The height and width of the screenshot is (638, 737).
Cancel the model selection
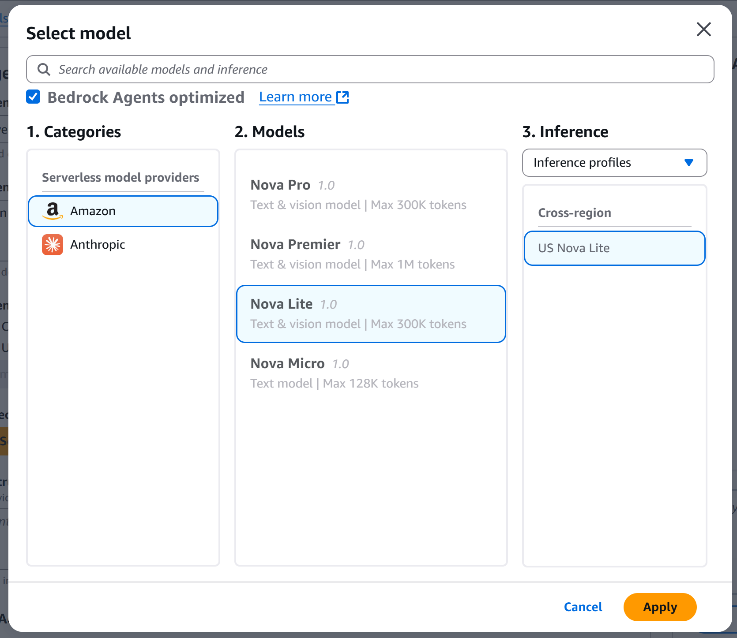click(x=583, y=607)
